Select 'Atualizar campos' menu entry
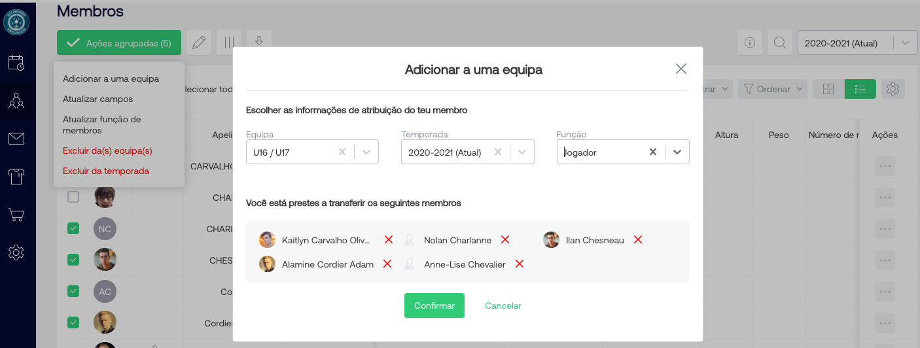920x348 pixels. click(x=98, y=99)
